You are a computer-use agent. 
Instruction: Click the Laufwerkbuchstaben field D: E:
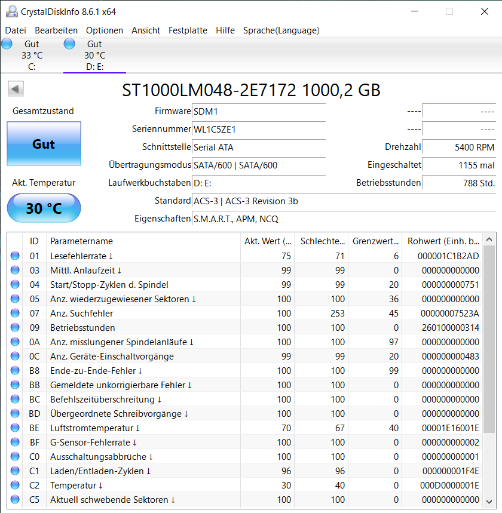259,183
